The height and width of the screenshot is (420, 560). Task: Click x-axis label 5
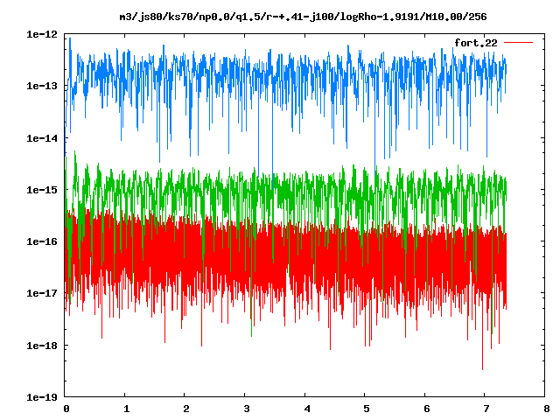tap(367, 409)
